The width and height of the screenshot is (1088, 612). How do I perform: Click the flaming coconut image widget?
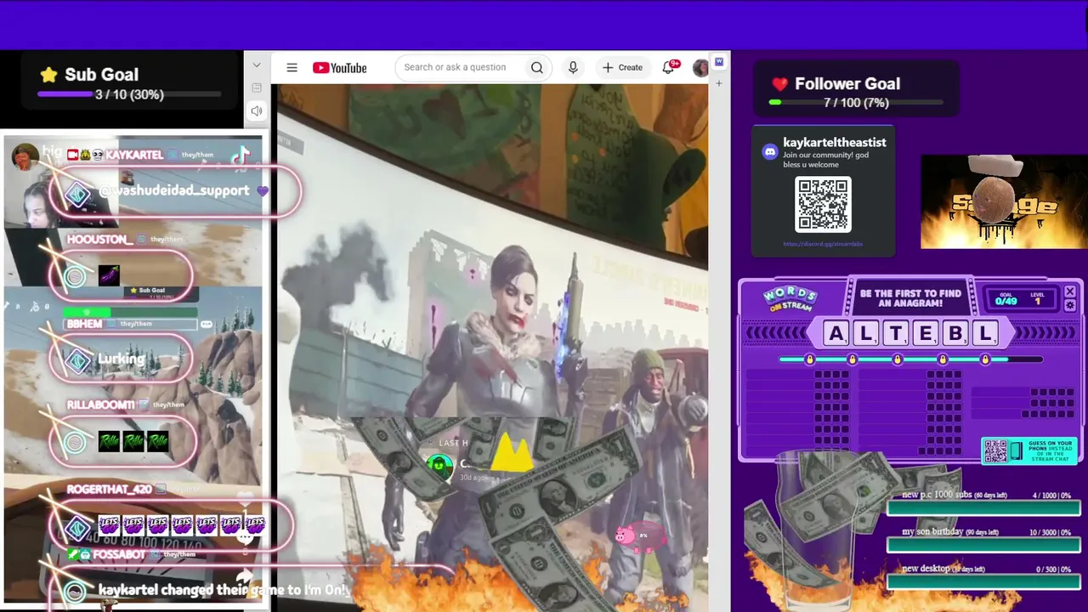(x=1004, y=201)
